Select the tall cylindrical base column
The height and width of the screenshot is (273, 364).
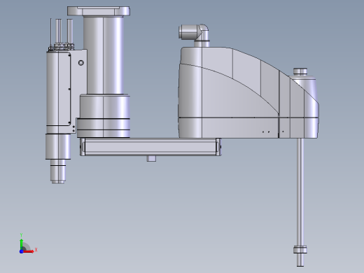(x=104, y=55)
